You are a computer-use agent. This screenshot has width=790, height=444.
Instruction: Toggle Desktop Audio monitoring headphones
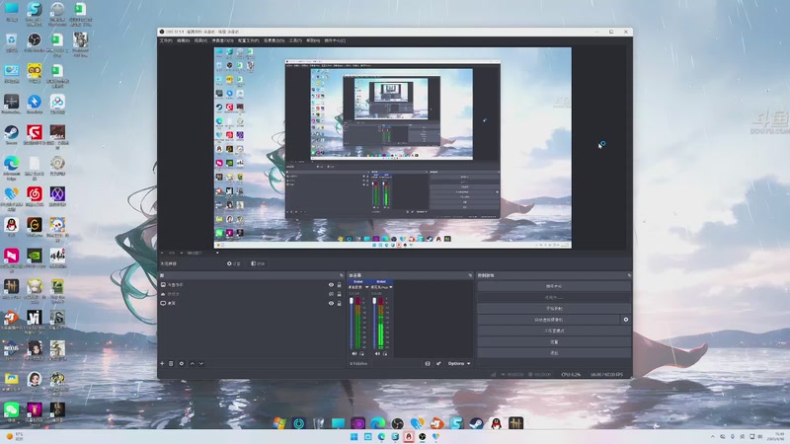(361, 353)
